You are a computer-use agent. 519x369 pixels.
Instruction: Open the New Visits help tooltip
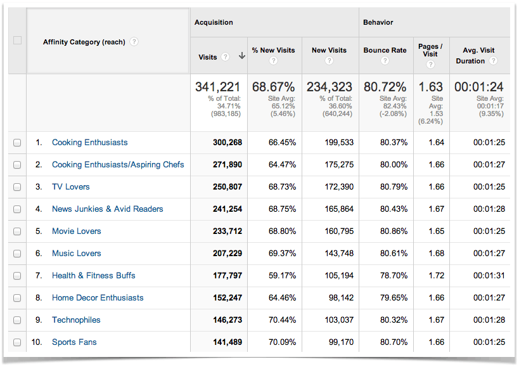pos(329,60)
